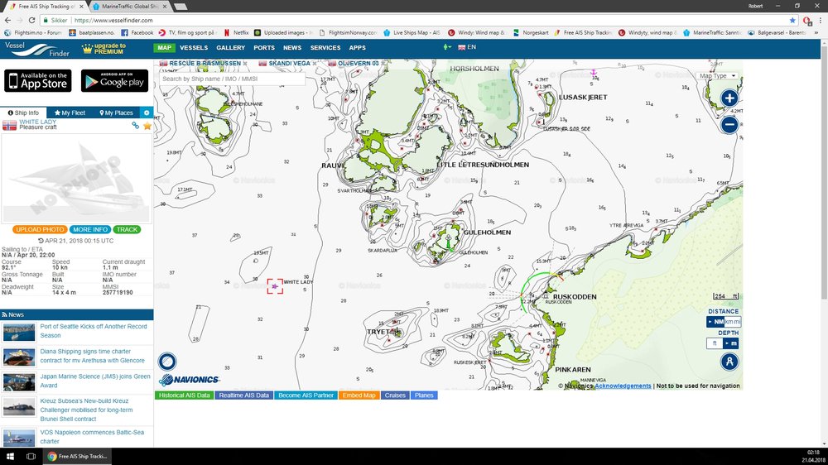
Task: Set distance units to NM
Action: tap(715, 322)
